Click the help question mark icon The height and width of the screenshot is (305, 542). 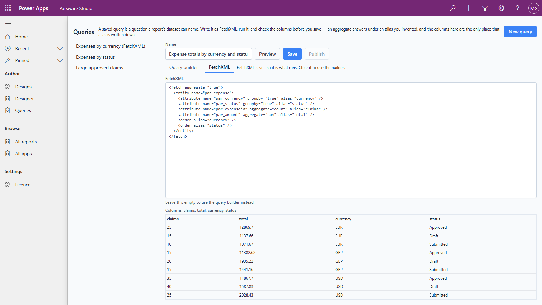click(x=518, y=8)
